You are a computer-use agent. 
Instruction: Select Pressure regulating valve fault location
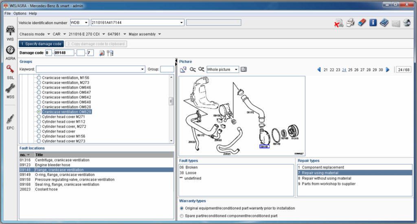click(96, 180)
